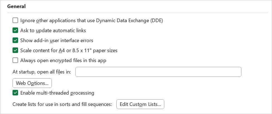Click the right end of startup files field
Image resolution: width=272 pixels, height=114 pixels.
[237, 72]
